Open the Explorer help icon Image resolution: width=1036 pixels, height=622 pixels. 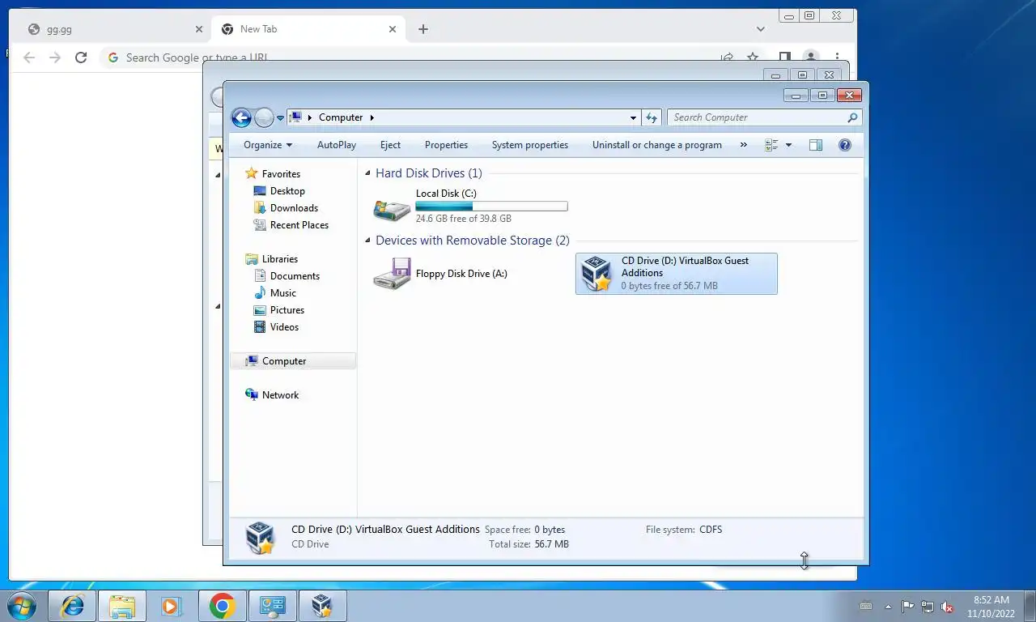(845, 145)
